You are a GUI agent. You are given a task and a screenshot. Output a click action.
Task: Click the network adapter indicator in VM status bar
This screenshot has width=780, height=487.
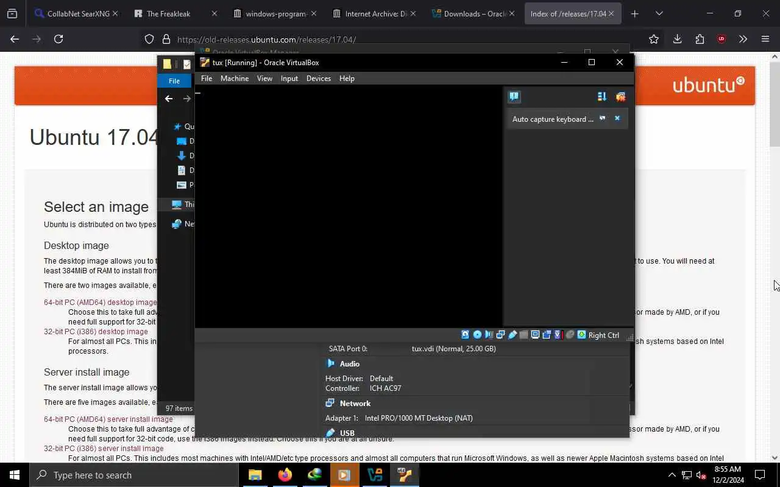click(x=501, y=335)
